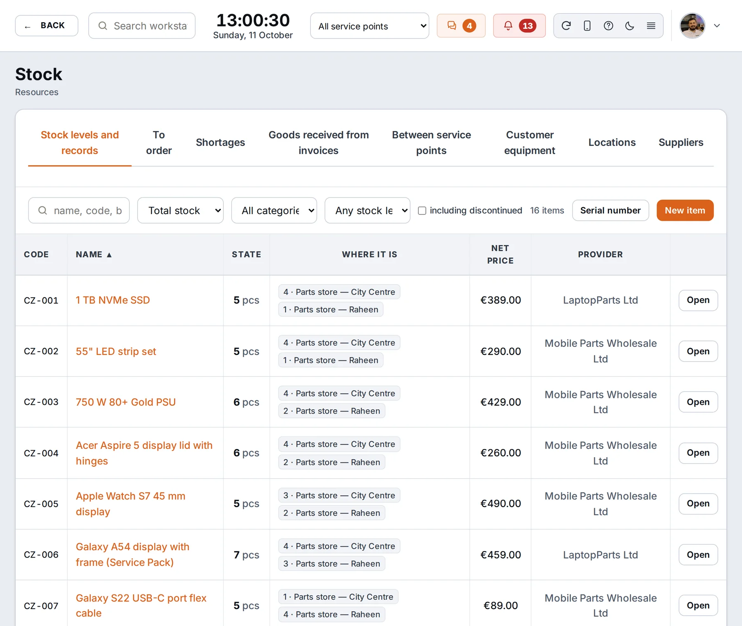Open 750 W 80+ Gold PSU link

click(x=126, y=402)
